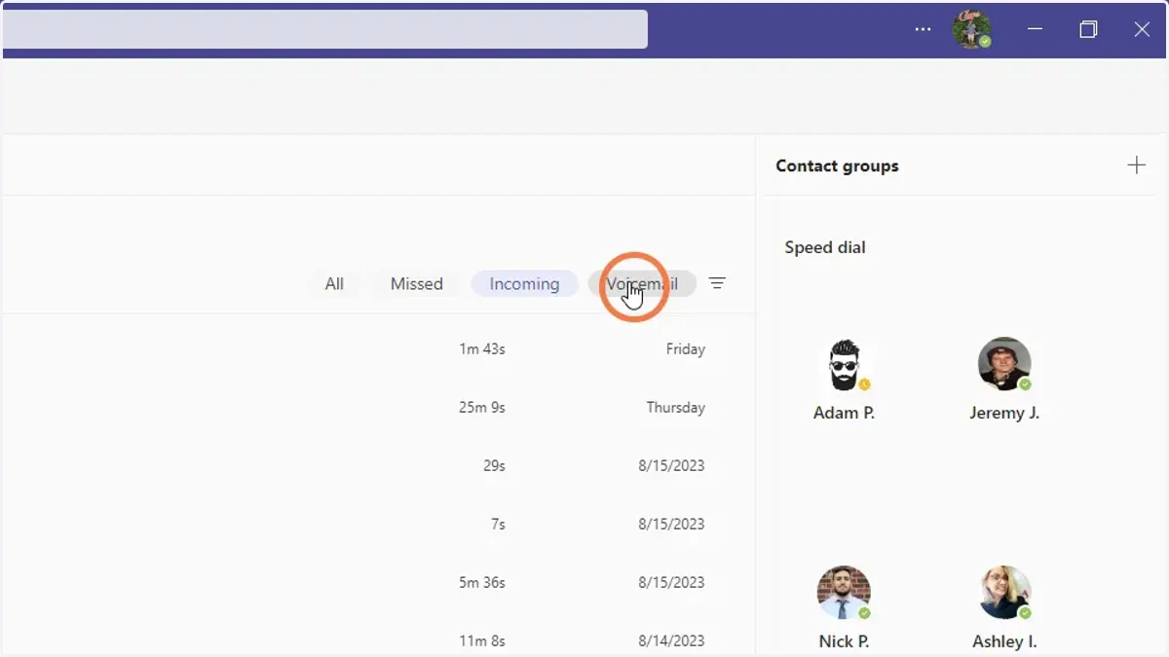Click the Friday call date

pos(686,348)
